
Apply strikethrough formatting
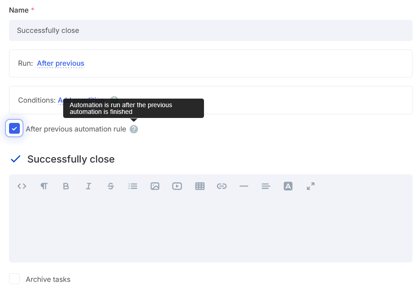click(111, 186)
